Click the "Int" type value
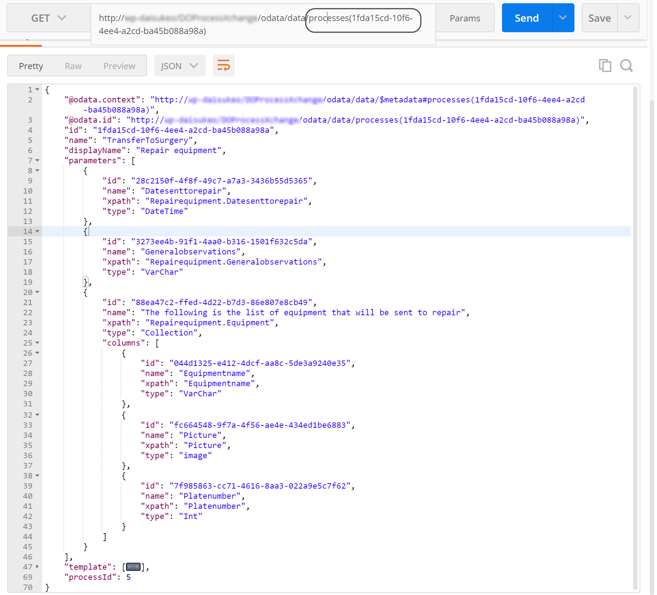Screen dimensions: 657x595 pos(191,516)
